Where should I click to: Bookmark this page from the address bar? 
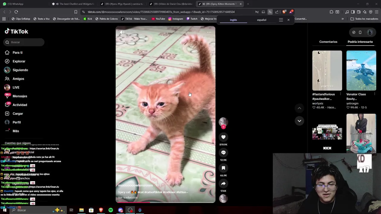point(76,12)
